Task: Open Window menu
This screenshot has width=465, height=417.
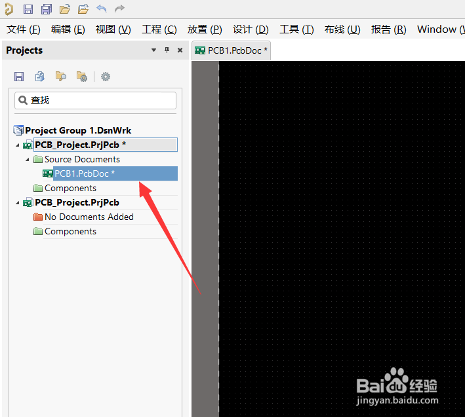Action: pyautogui.click(x=441, y=29)
